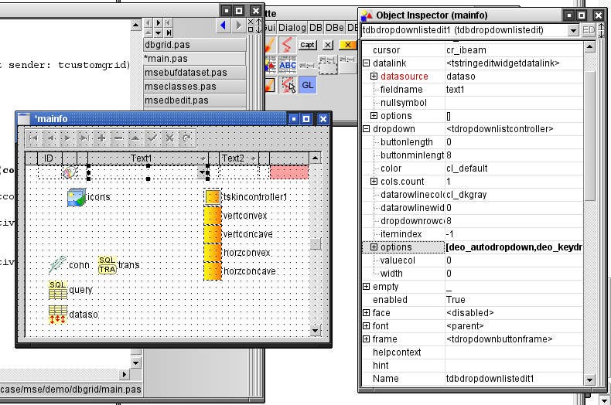611x405 pixels.
Task: Choose the ABC label palette component
Action: click(x=288, y=66)
